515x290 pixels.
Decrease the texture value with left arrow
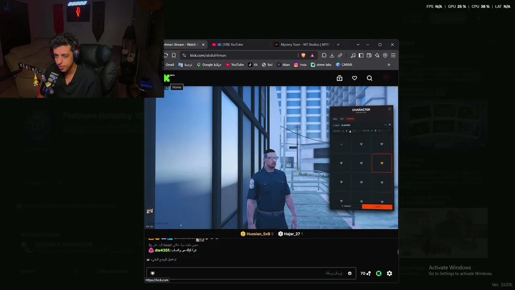tap(372, 131)
